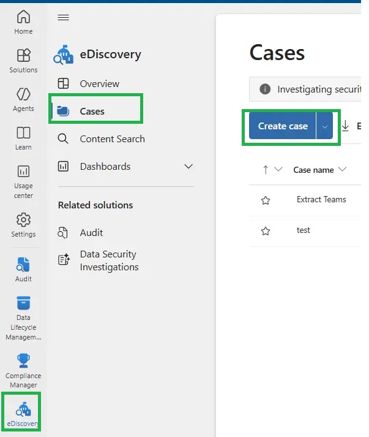Expand the Dashboards chevron
The height and width of the screenshot is (437, 369).
click(x=188, y=166)
